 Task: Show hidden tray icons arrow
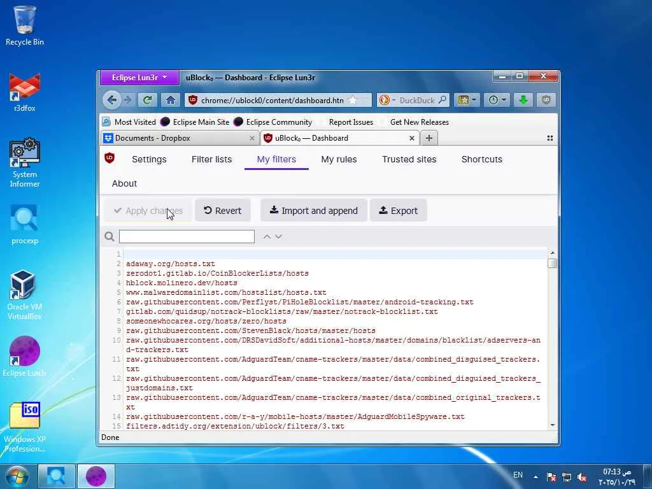click(x=535, y=477)
